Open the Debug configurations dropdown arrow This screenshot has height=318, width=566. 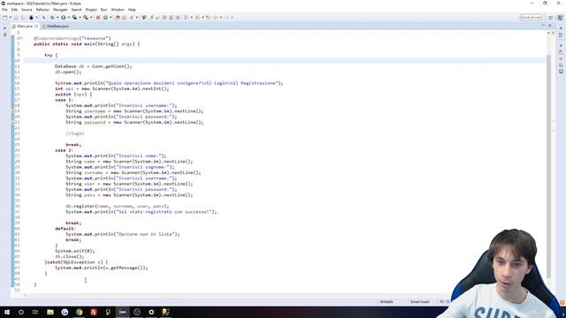[57, 18]
